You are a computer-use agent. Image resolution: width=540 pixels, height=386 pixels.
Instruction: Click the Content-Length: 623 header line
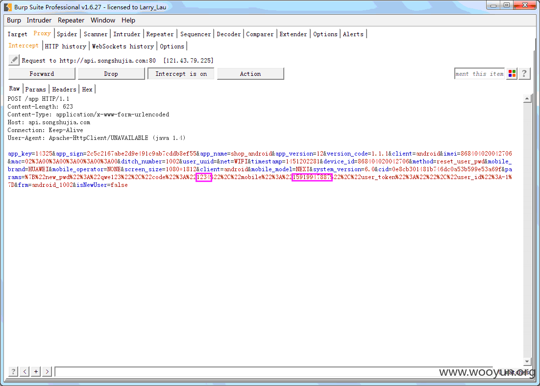[40, 107]
